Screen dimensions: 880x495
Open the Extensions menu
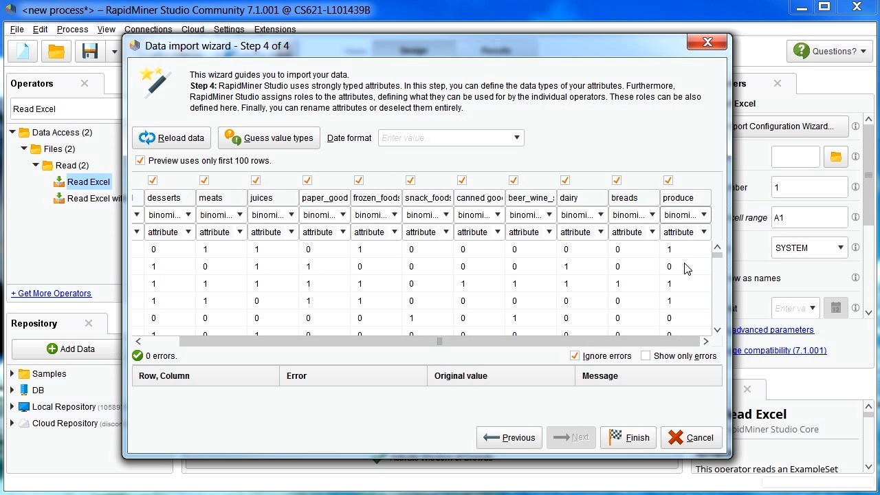[x=274, y=30]
